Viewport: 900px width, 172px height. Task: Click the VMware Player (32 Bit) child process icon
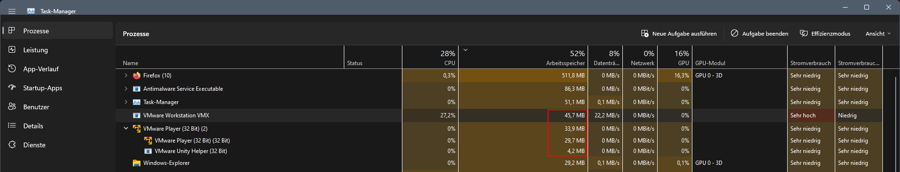coord(148,141)
